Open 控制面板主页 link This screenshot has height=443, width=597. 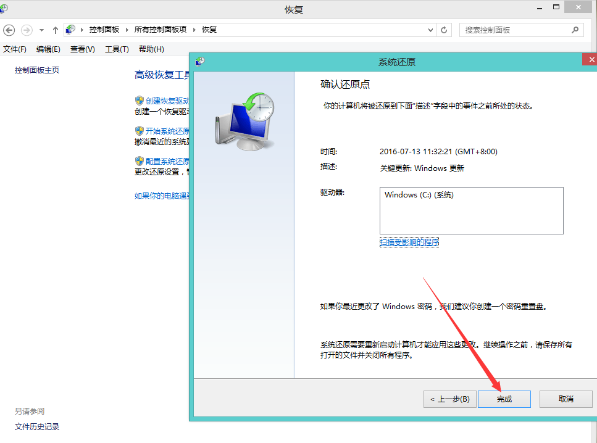[37, 70]
